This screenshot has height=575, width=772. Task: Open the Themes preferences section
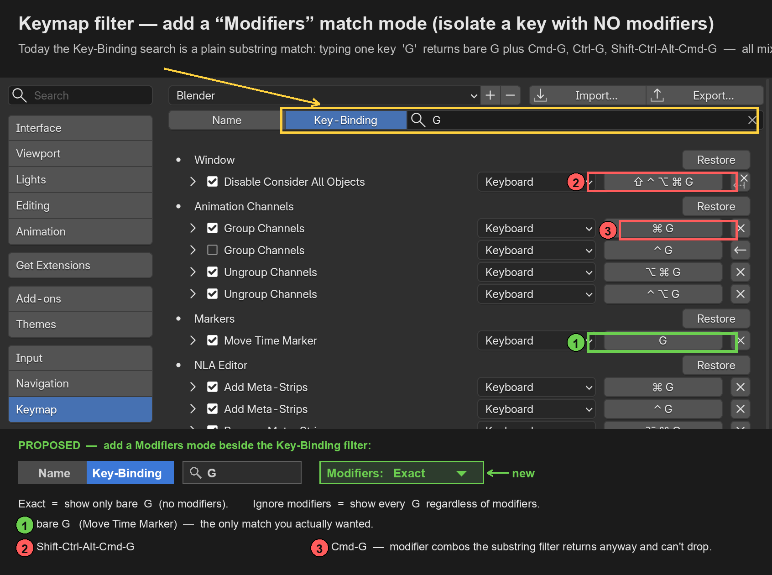click(80, 324)
